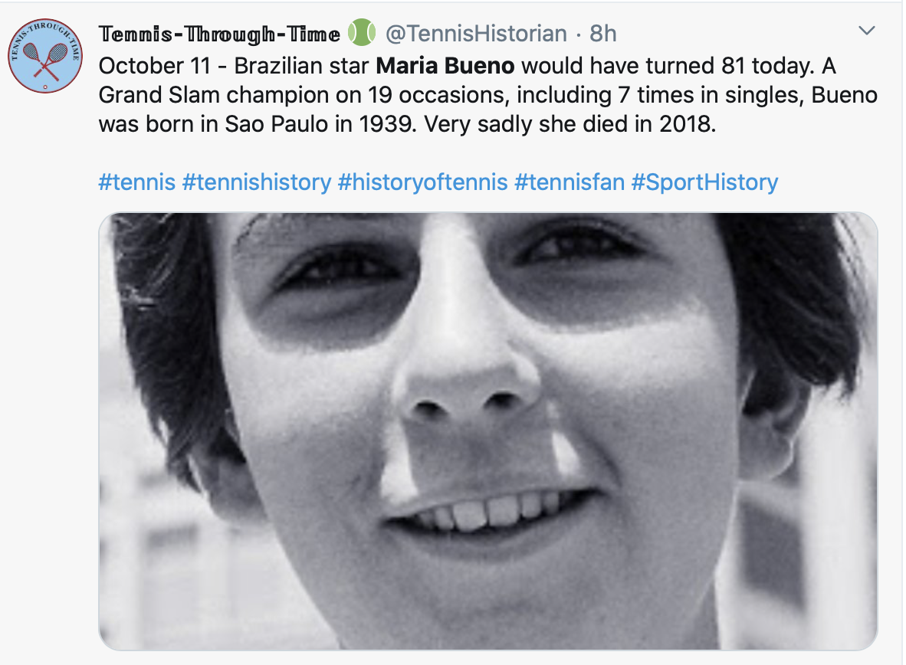Image resolution: width=906 pixels, height=665 pixels.
Task: Open the Tennis-Through-Time display name link
Action: click(219, 34)
